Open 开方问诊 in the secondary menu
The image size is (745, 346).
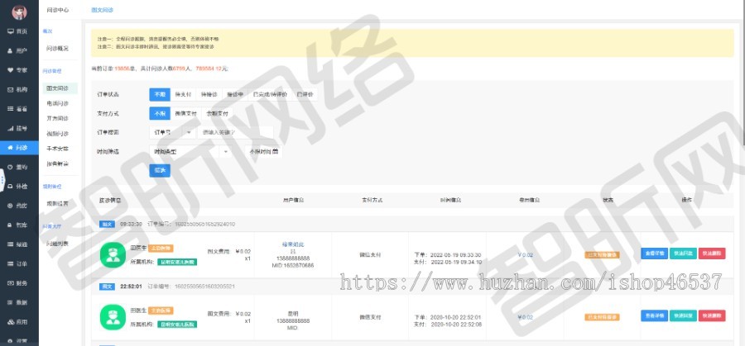(x=57, y=118)
